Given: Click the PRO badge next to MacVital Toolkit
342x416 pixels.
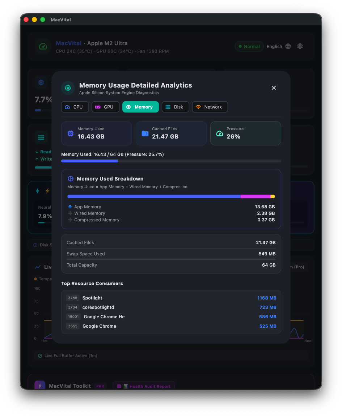Looking at the screenshot, I should [x=100, y=386].
